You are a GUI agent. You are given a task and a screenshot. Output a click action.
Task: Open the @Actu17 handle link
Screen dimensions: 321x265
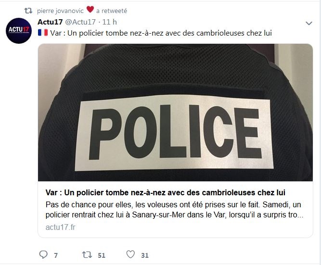80,22
